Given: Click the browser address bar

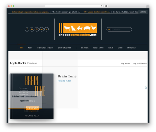Looking at the screenshot, I should [74, 6].
